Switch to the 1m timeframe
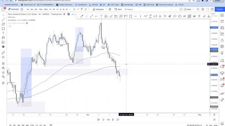 [28, 9]
